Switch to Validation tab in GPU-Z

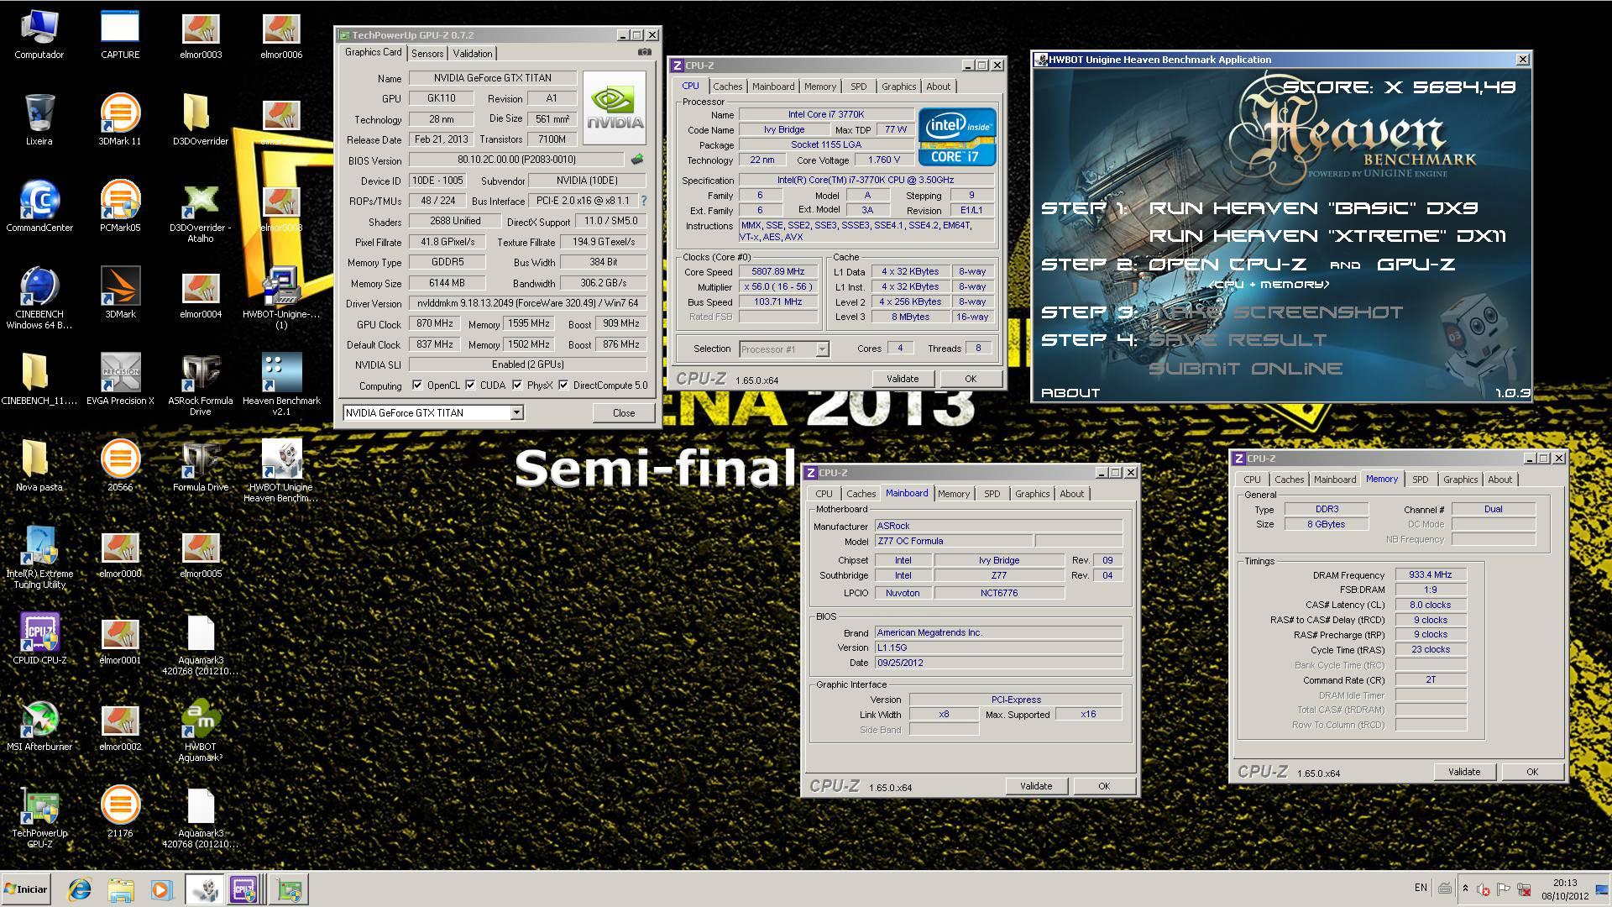coord(473,53)
